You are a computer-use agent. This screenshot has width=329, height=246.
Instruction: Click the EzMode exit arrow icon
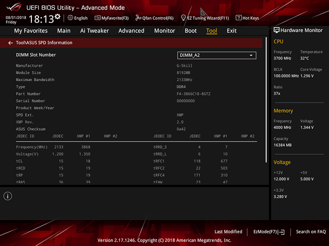click(281, 232)
